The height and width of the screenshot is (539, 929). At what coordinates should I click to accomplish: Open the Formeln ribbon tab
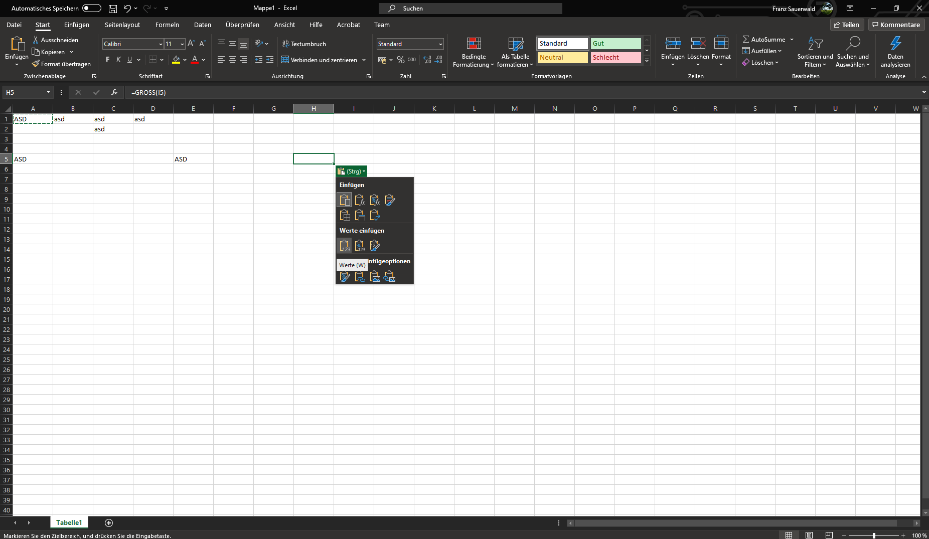[167, 25]
